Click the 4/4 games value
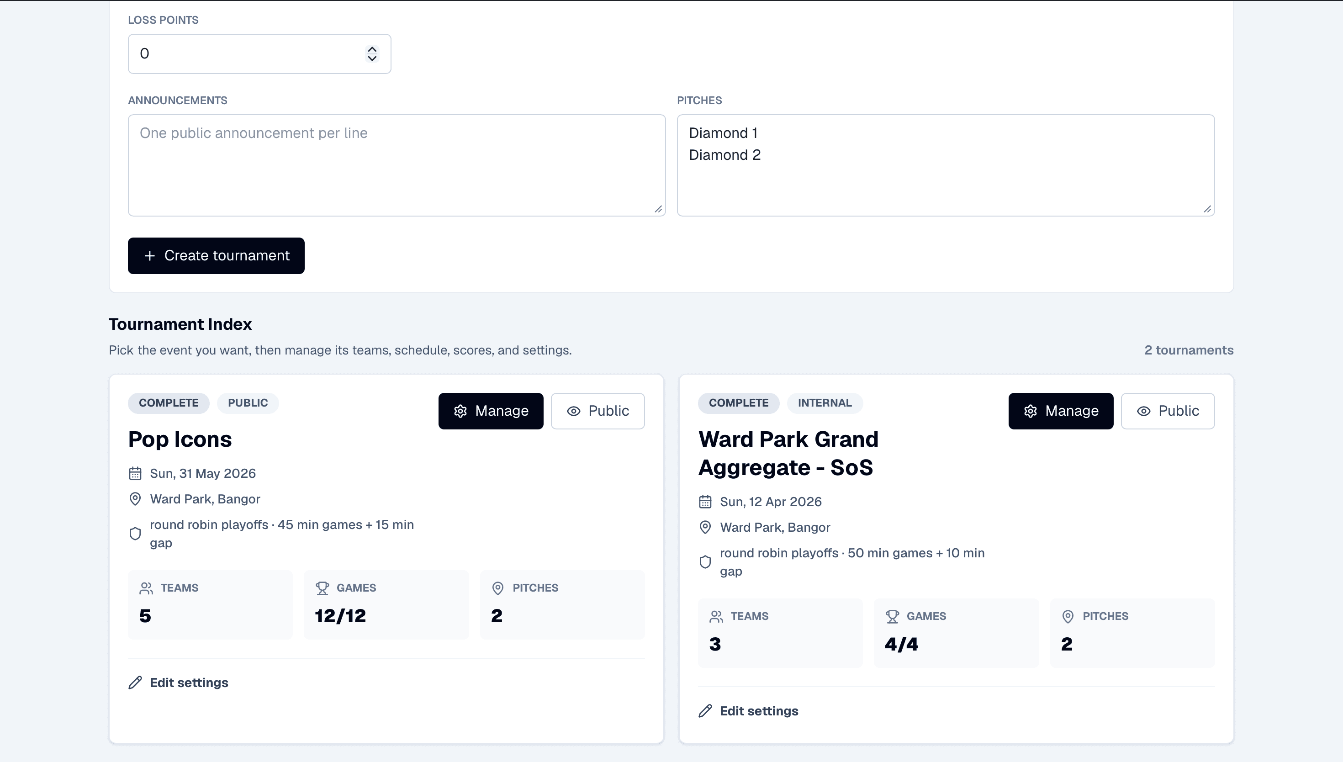The width and height of the screenshot is (1343, 762). (x=901, y=644)
